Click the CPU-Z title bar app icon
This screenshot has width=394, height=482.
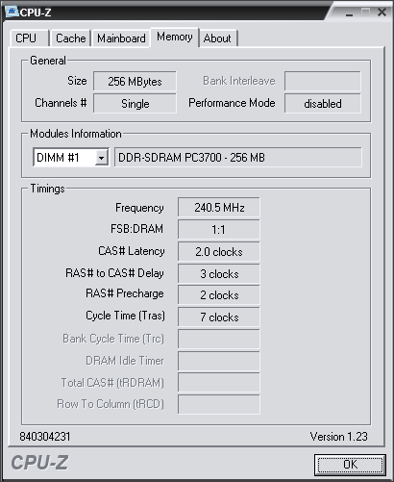[12, 12]
